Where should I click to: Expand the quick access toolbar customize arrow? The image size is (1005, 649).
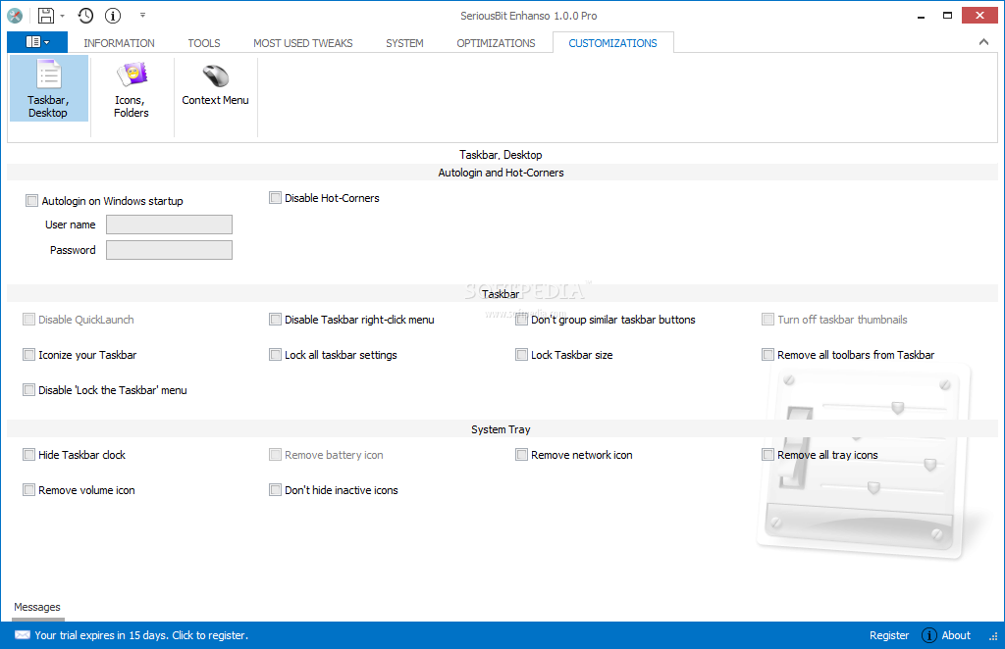142,16
